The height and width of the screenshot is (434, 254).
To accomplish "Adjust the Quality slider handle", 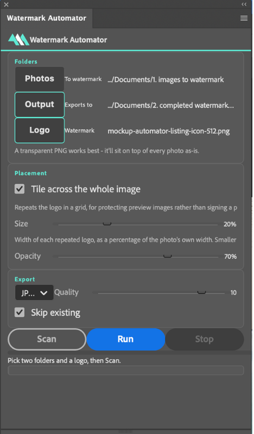I will 201,292.
